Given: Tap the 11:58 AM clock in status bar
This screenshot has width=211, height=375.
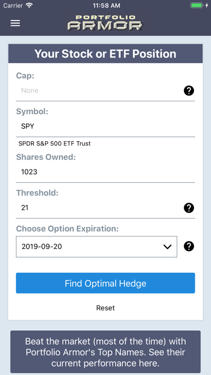Looking at the screenshot, I should pyautogui.click(x=107, y=5).
